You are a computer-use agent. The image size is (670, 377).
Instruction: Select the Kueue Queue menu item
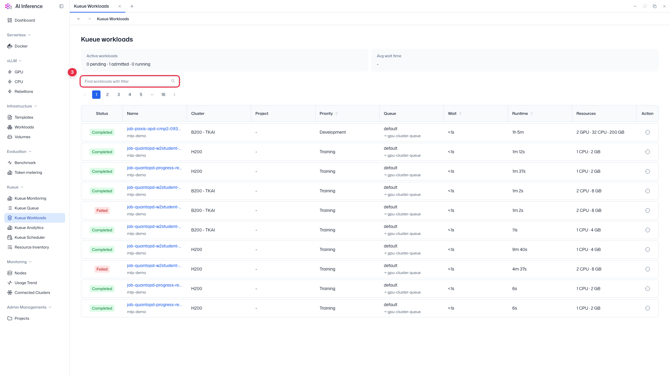pos(35,208)
